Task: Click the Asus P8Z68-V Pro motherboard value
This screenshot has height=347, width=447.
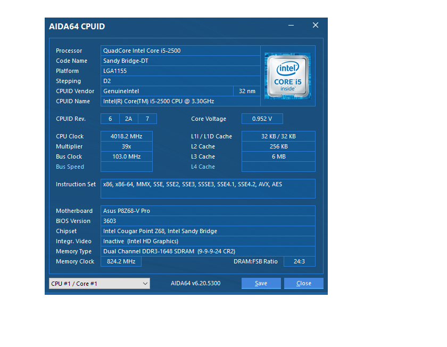Action: 208,211
